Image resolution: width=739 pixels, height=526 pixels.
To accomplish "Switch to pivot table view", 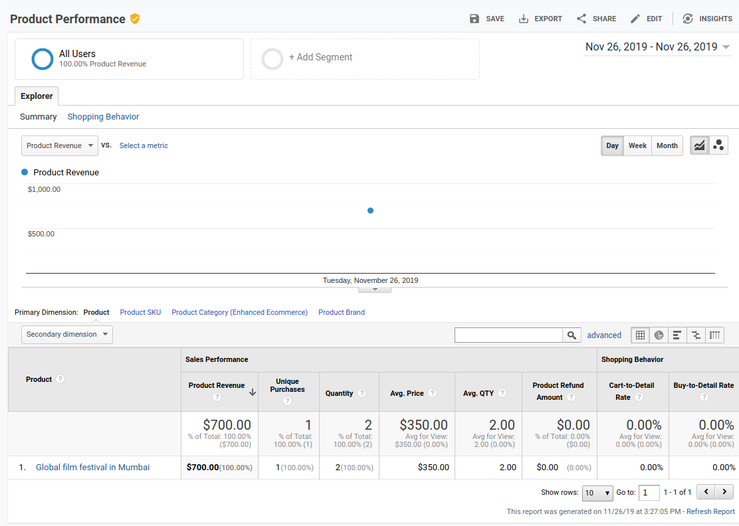I will pyautogui.click(x=715, y=335).
